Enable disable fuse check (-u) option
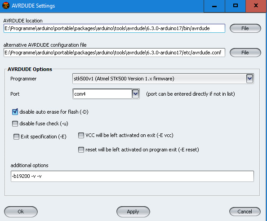 (x=15, y=124)
